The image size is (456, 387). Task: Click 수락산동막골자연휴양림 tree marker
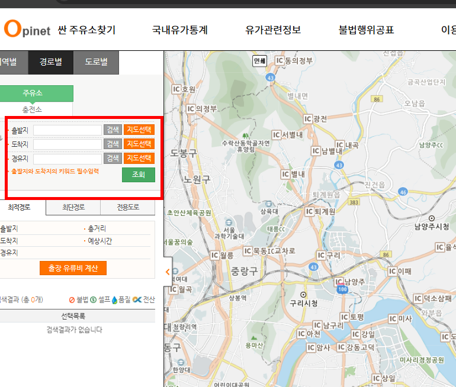click(245, 136)
